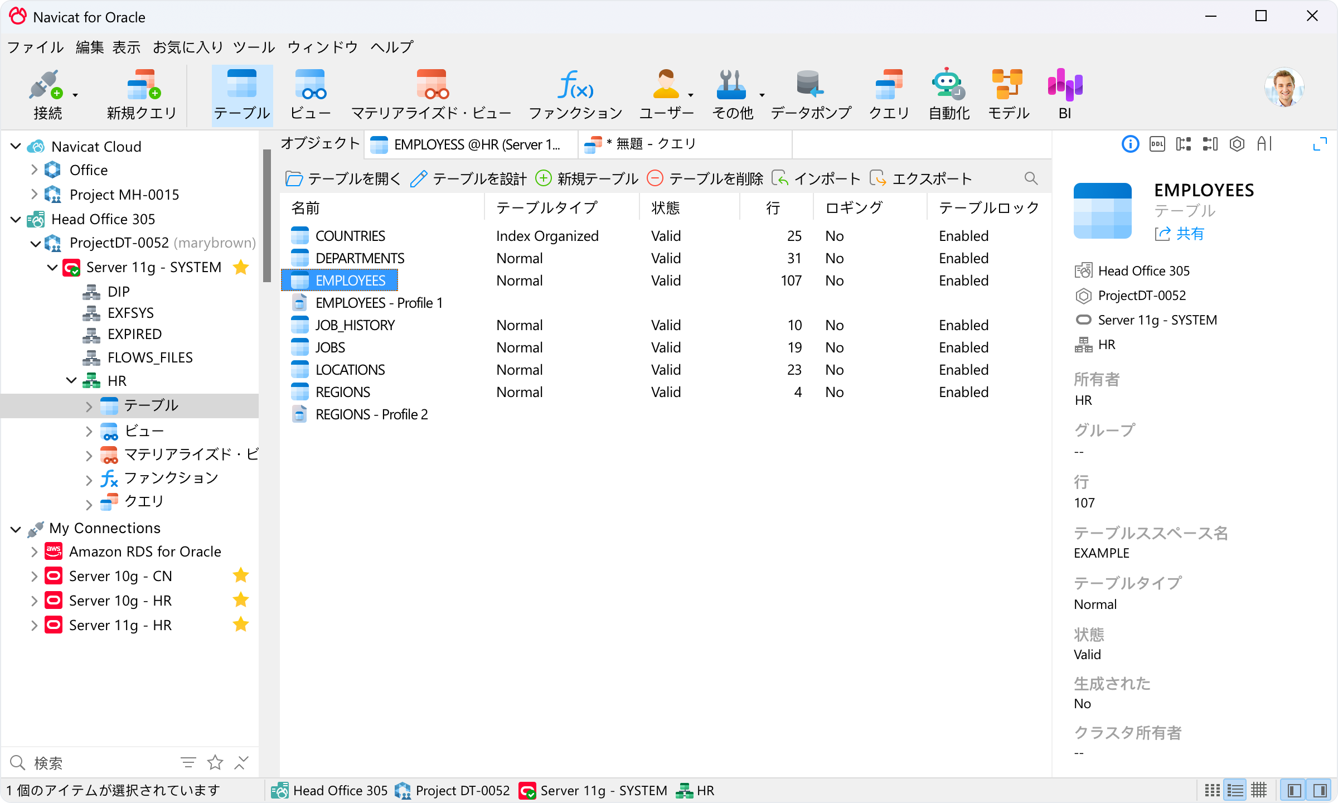The height and width of the screenshot is (803, 1338).
Task: Switch to the 無題 - クエリ tab
Action: tap(685, 144)
